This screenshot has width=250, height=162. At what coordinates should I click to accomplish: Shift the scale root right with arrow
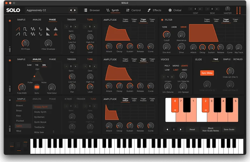point(180,130)
